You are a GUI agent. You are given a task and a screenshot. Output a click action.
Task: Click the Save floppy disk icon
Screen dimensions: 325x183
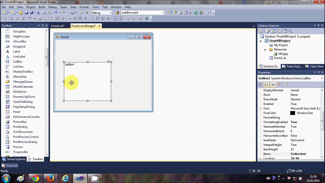26,13
